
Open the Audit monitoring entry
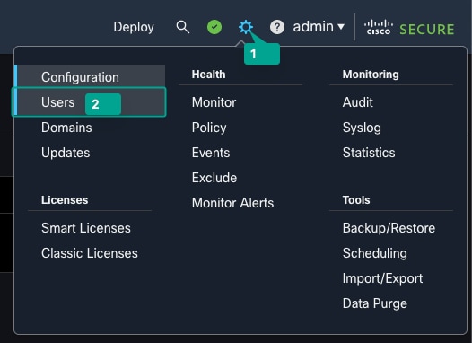tap(358, 102)
